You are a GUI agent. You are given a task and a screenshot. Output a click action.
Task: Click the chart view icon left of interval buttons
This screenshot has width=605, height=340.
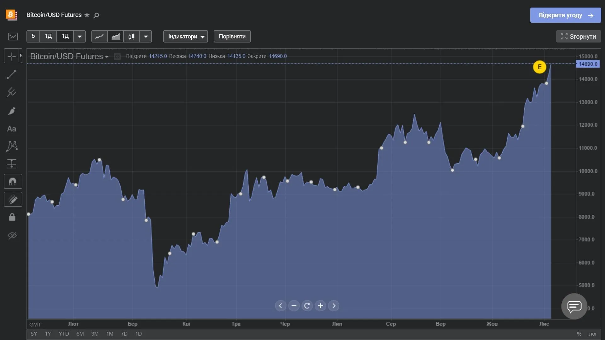13,37
